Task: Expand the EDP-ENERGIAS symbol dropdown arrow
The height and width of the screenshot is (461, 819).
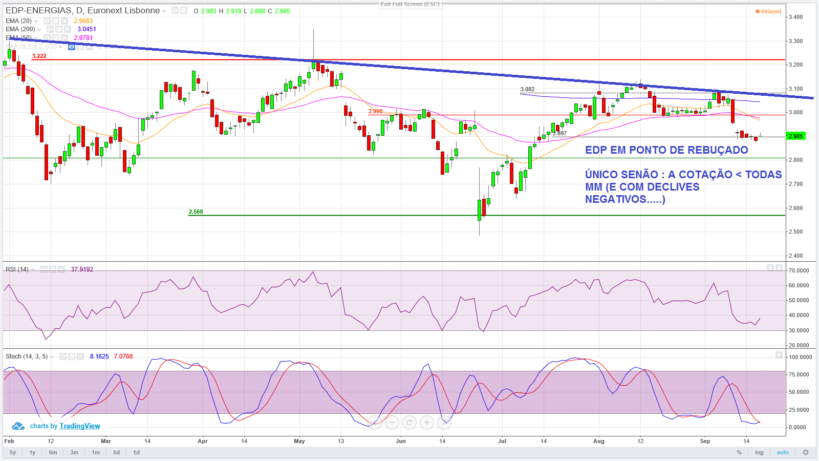Action: click(164, 11)
